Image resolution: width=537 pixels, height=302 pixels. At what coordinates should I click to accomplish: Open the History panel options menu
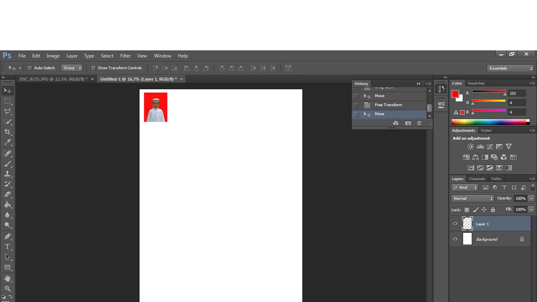428,83
